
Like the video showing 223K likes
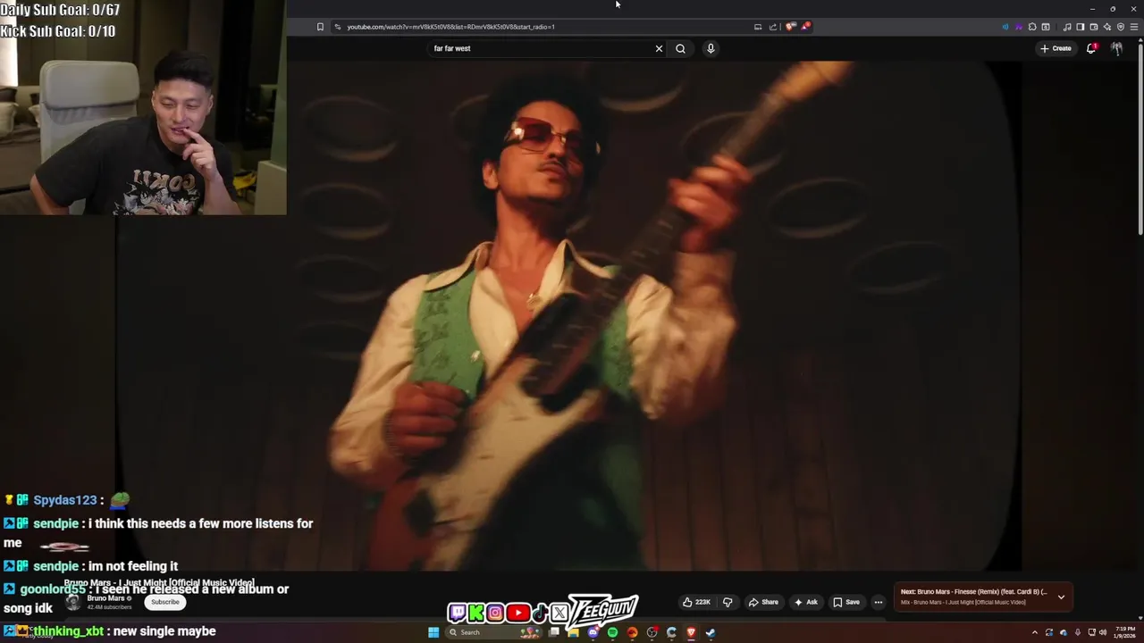coord(696,602)
